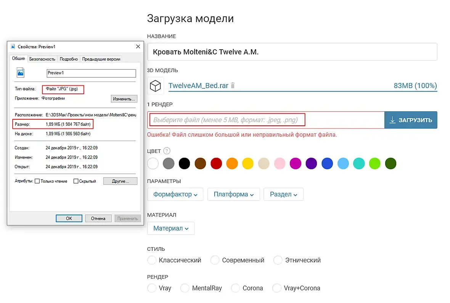The height and width of the screenshot is (303, 450).
Task: Enable the Только чтение checkbox
Action: click(37, 181)
